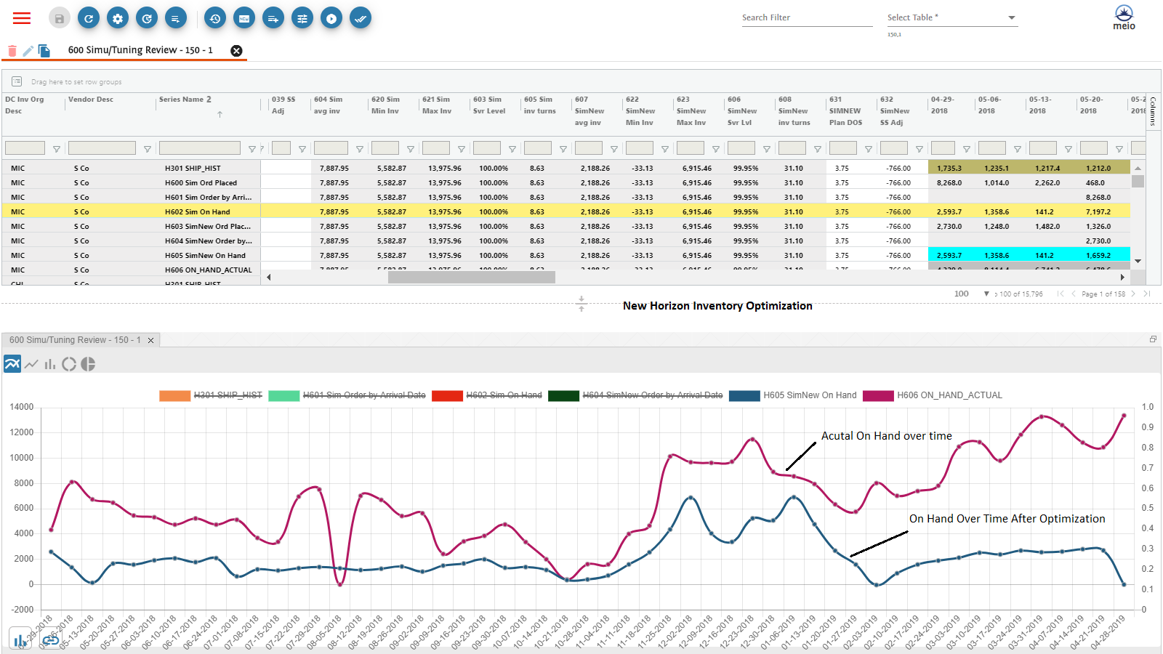Click the play/run toolbar button

click(331, 18)
